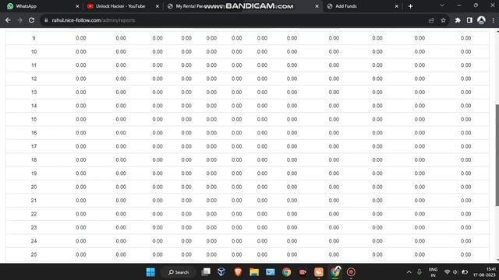Open Bandicam recorder from taskbar
499x280 pixels.
(351, 272)
